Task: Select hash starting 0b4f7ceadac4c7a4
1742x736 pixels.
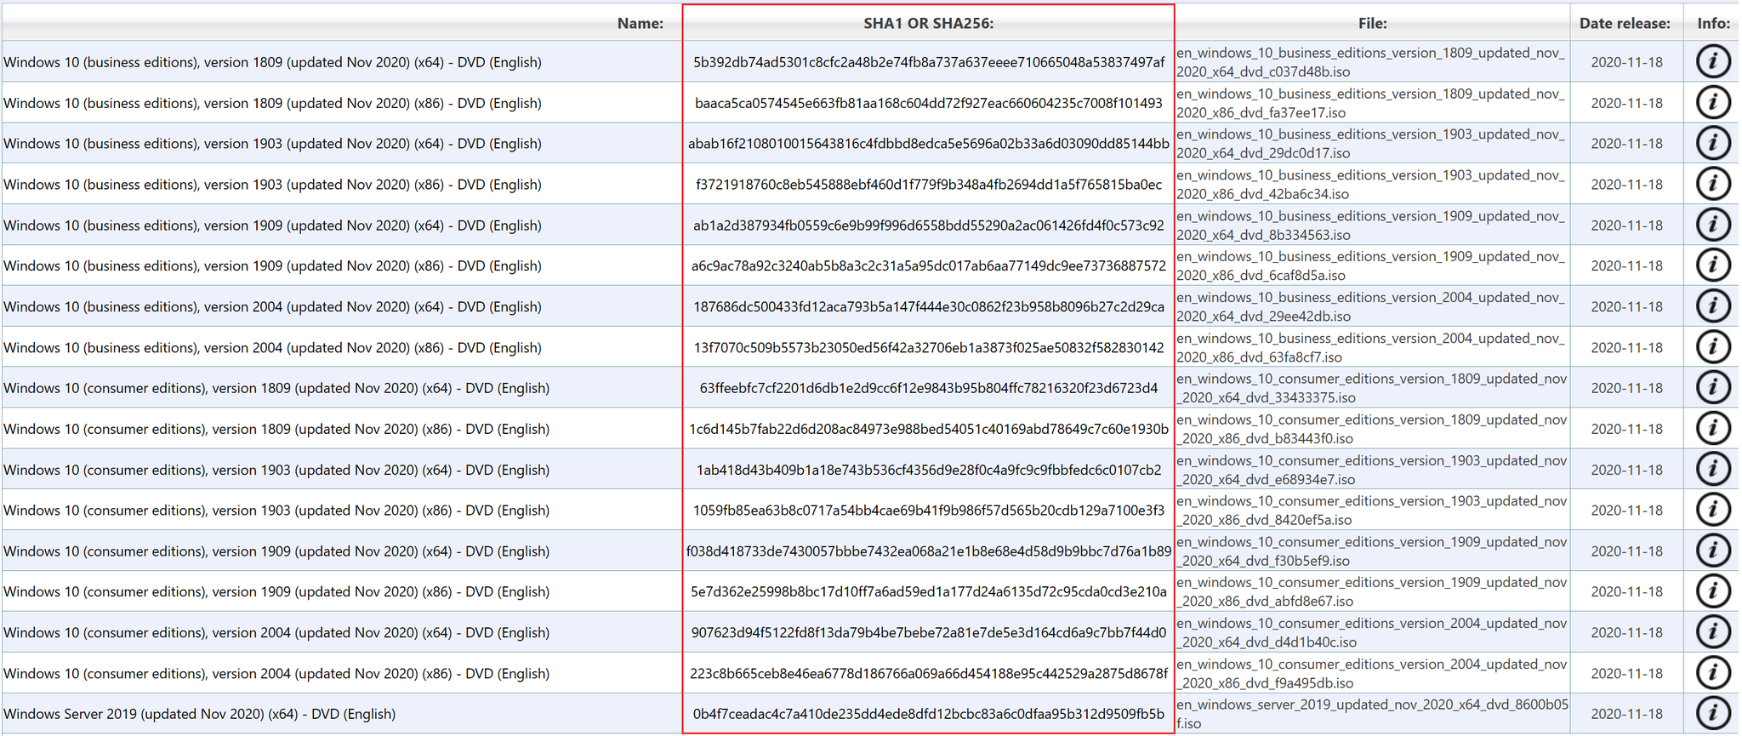Action: coord(929,714)
